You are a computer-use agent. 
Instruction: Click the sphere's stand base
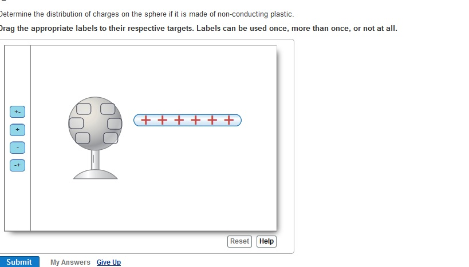tap(96, 174)
